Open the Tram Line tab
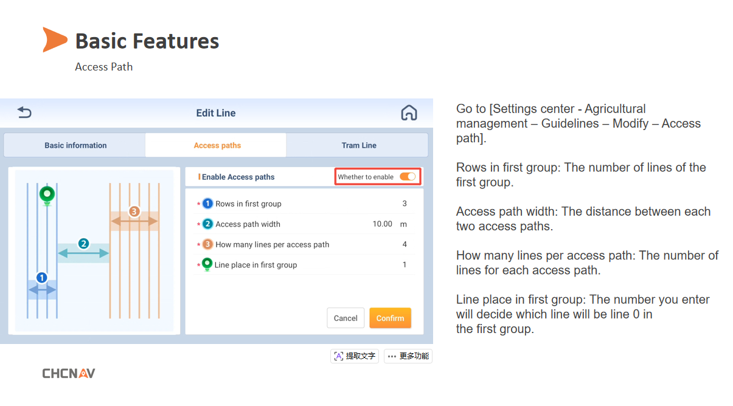This screenshot has width=733, height=406. point(359,145)
